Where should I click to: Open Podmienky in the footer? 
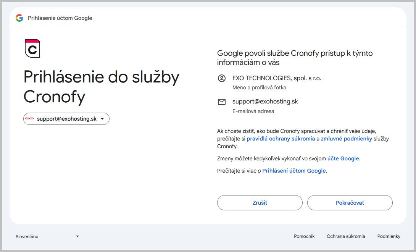point(389,236)
